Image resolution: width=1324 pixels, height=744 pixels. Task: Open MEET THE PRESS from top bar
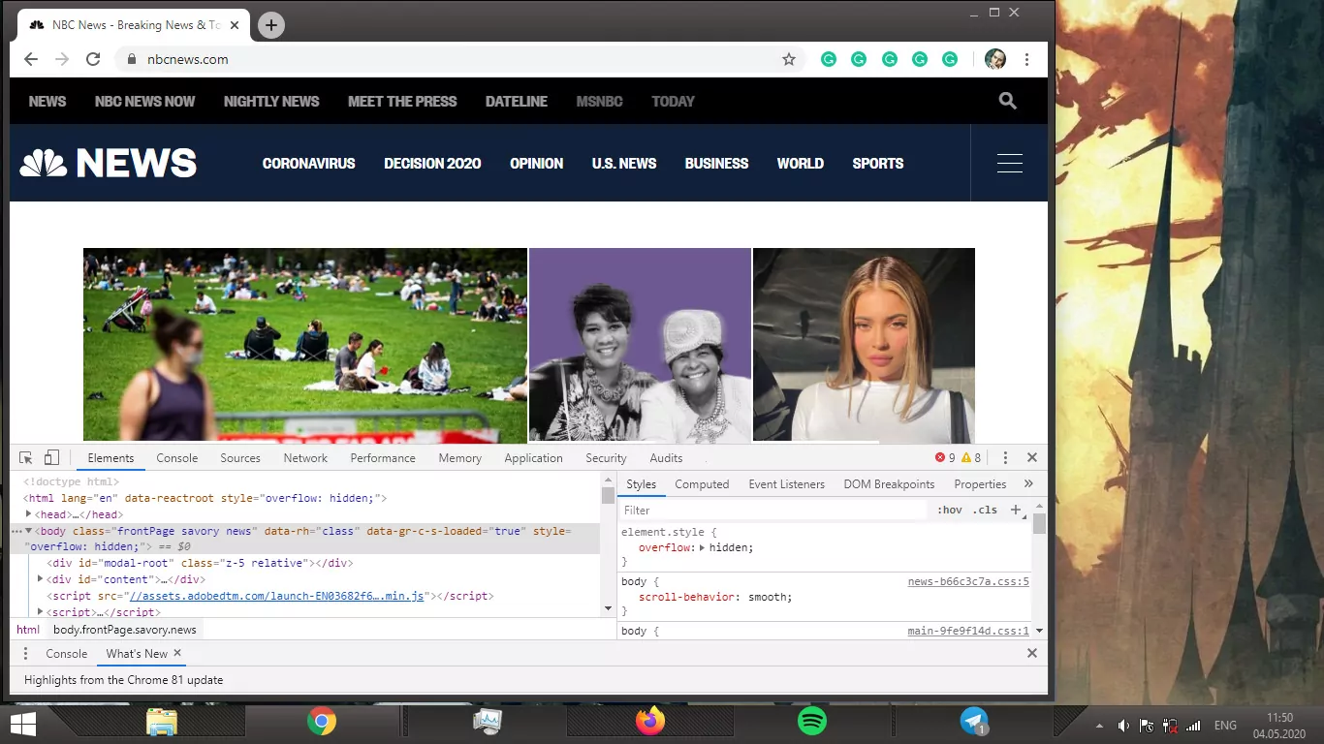coord(402,101)
